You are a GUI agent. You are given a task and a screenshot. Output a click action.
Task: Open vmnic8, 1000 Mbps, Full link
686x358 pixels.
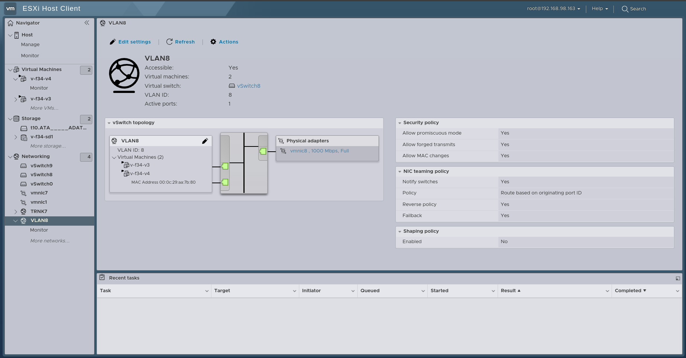pos(319,151)
